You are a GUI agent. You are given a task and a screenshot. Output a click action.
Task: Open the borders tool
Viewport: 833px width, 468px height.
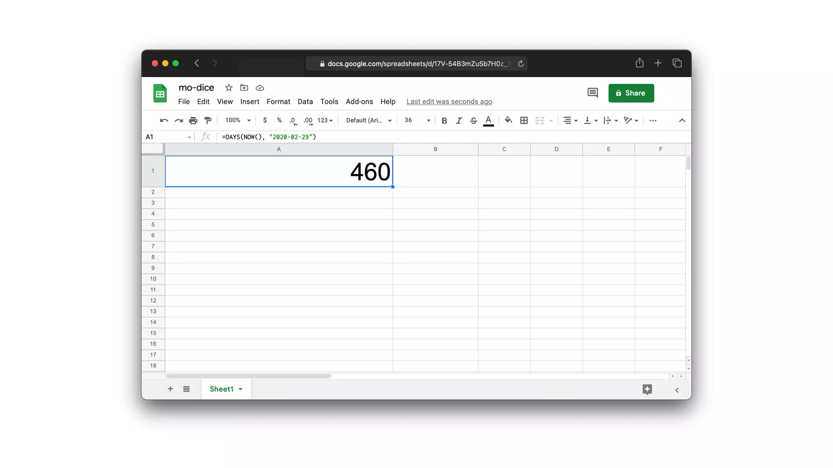(x=524, y=120)
